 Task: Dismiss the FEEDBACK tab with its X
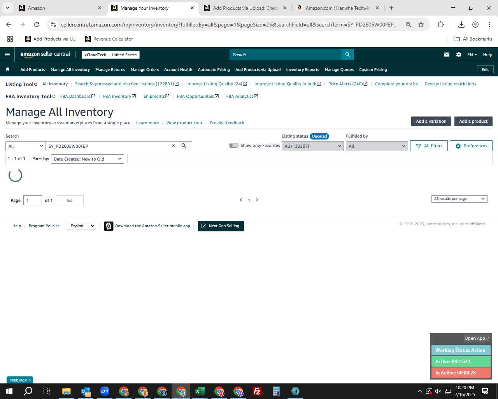point(30,380)
